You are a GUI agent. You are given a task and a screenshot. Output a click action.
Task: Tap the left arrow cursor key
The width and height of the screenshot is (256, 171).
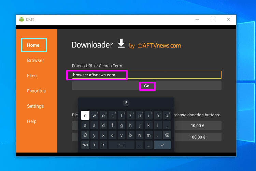click(94, 145)
